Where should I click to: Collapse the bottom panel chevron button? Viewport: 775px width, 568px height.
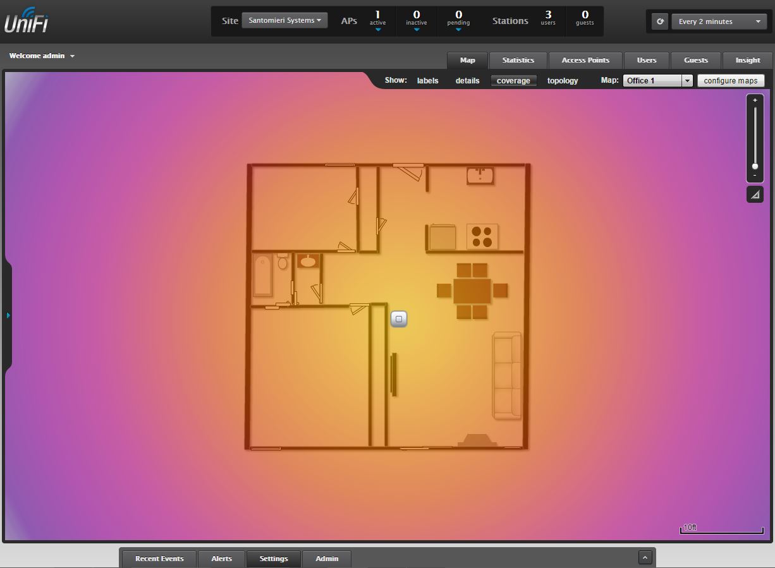click(x=645, y=557)
